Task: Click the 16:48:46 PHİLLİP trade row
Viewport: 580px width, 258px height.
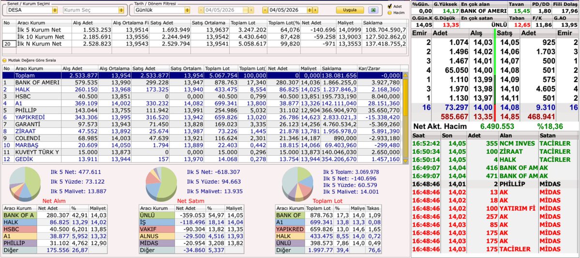Action: click(495, 184)
